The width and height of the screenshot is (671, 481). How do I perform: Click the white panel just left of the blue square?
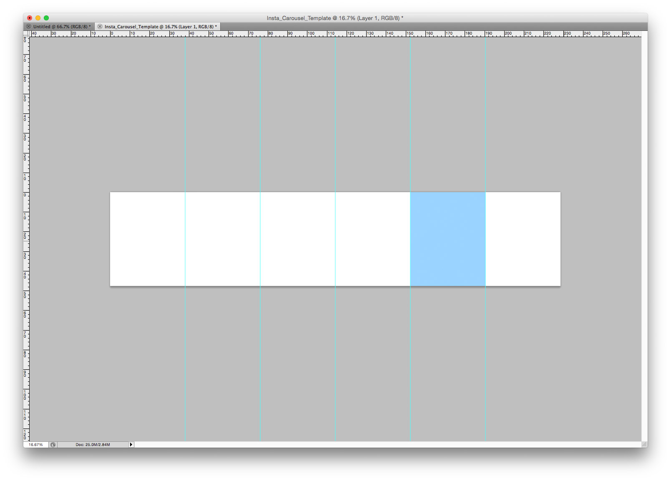pyautogui.click(x=372, y=239)
